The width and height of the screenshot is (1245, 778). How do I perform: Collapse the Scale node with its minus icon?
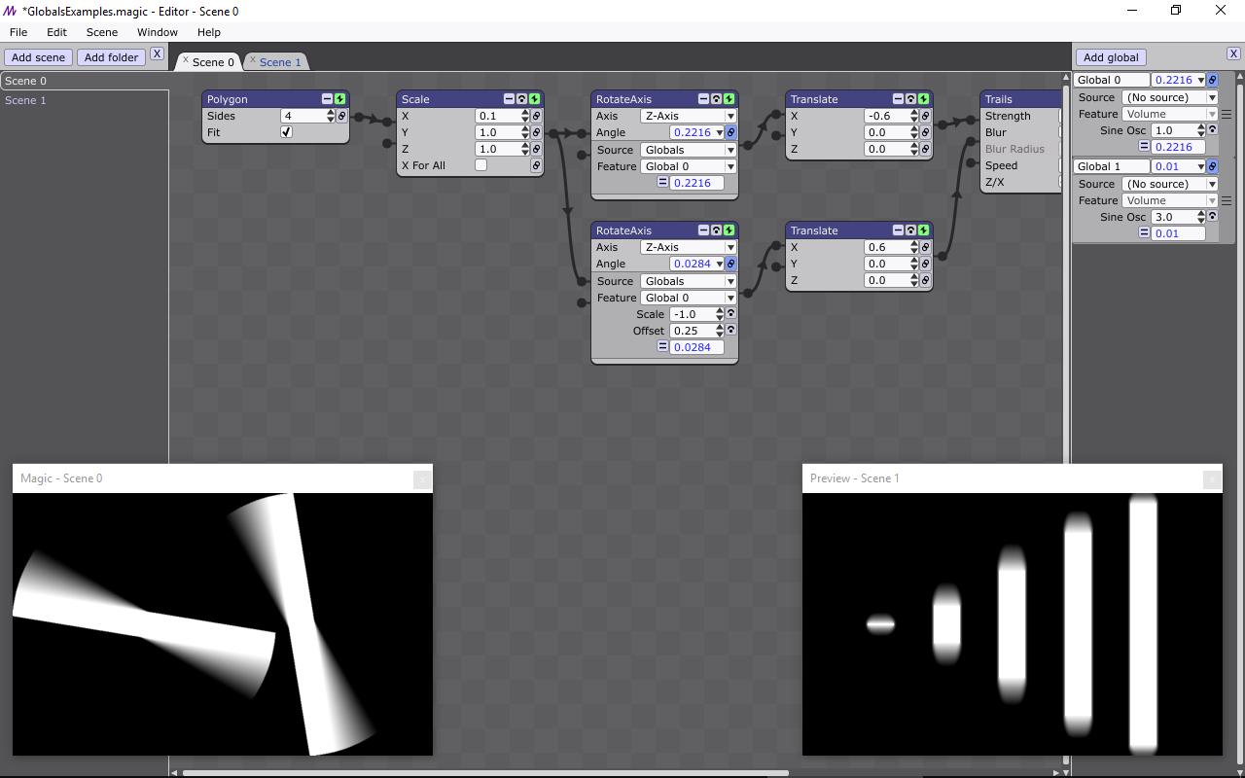pos(510,99)
